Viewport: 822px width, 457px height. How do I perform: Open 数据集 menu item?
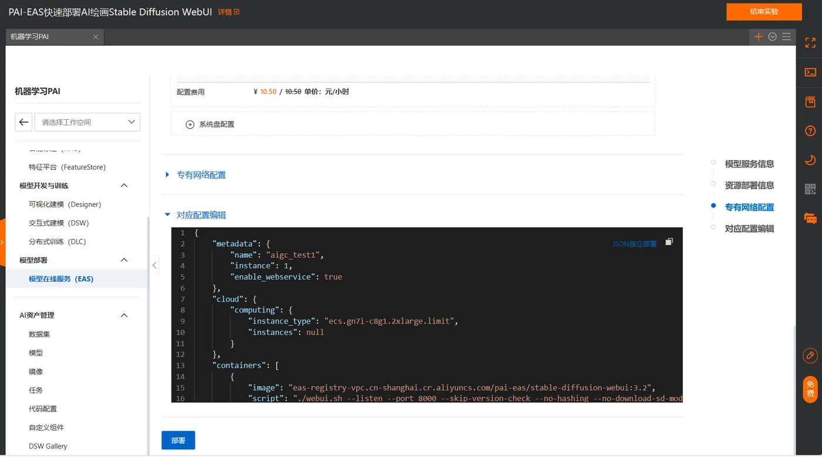tap(39, 334)
